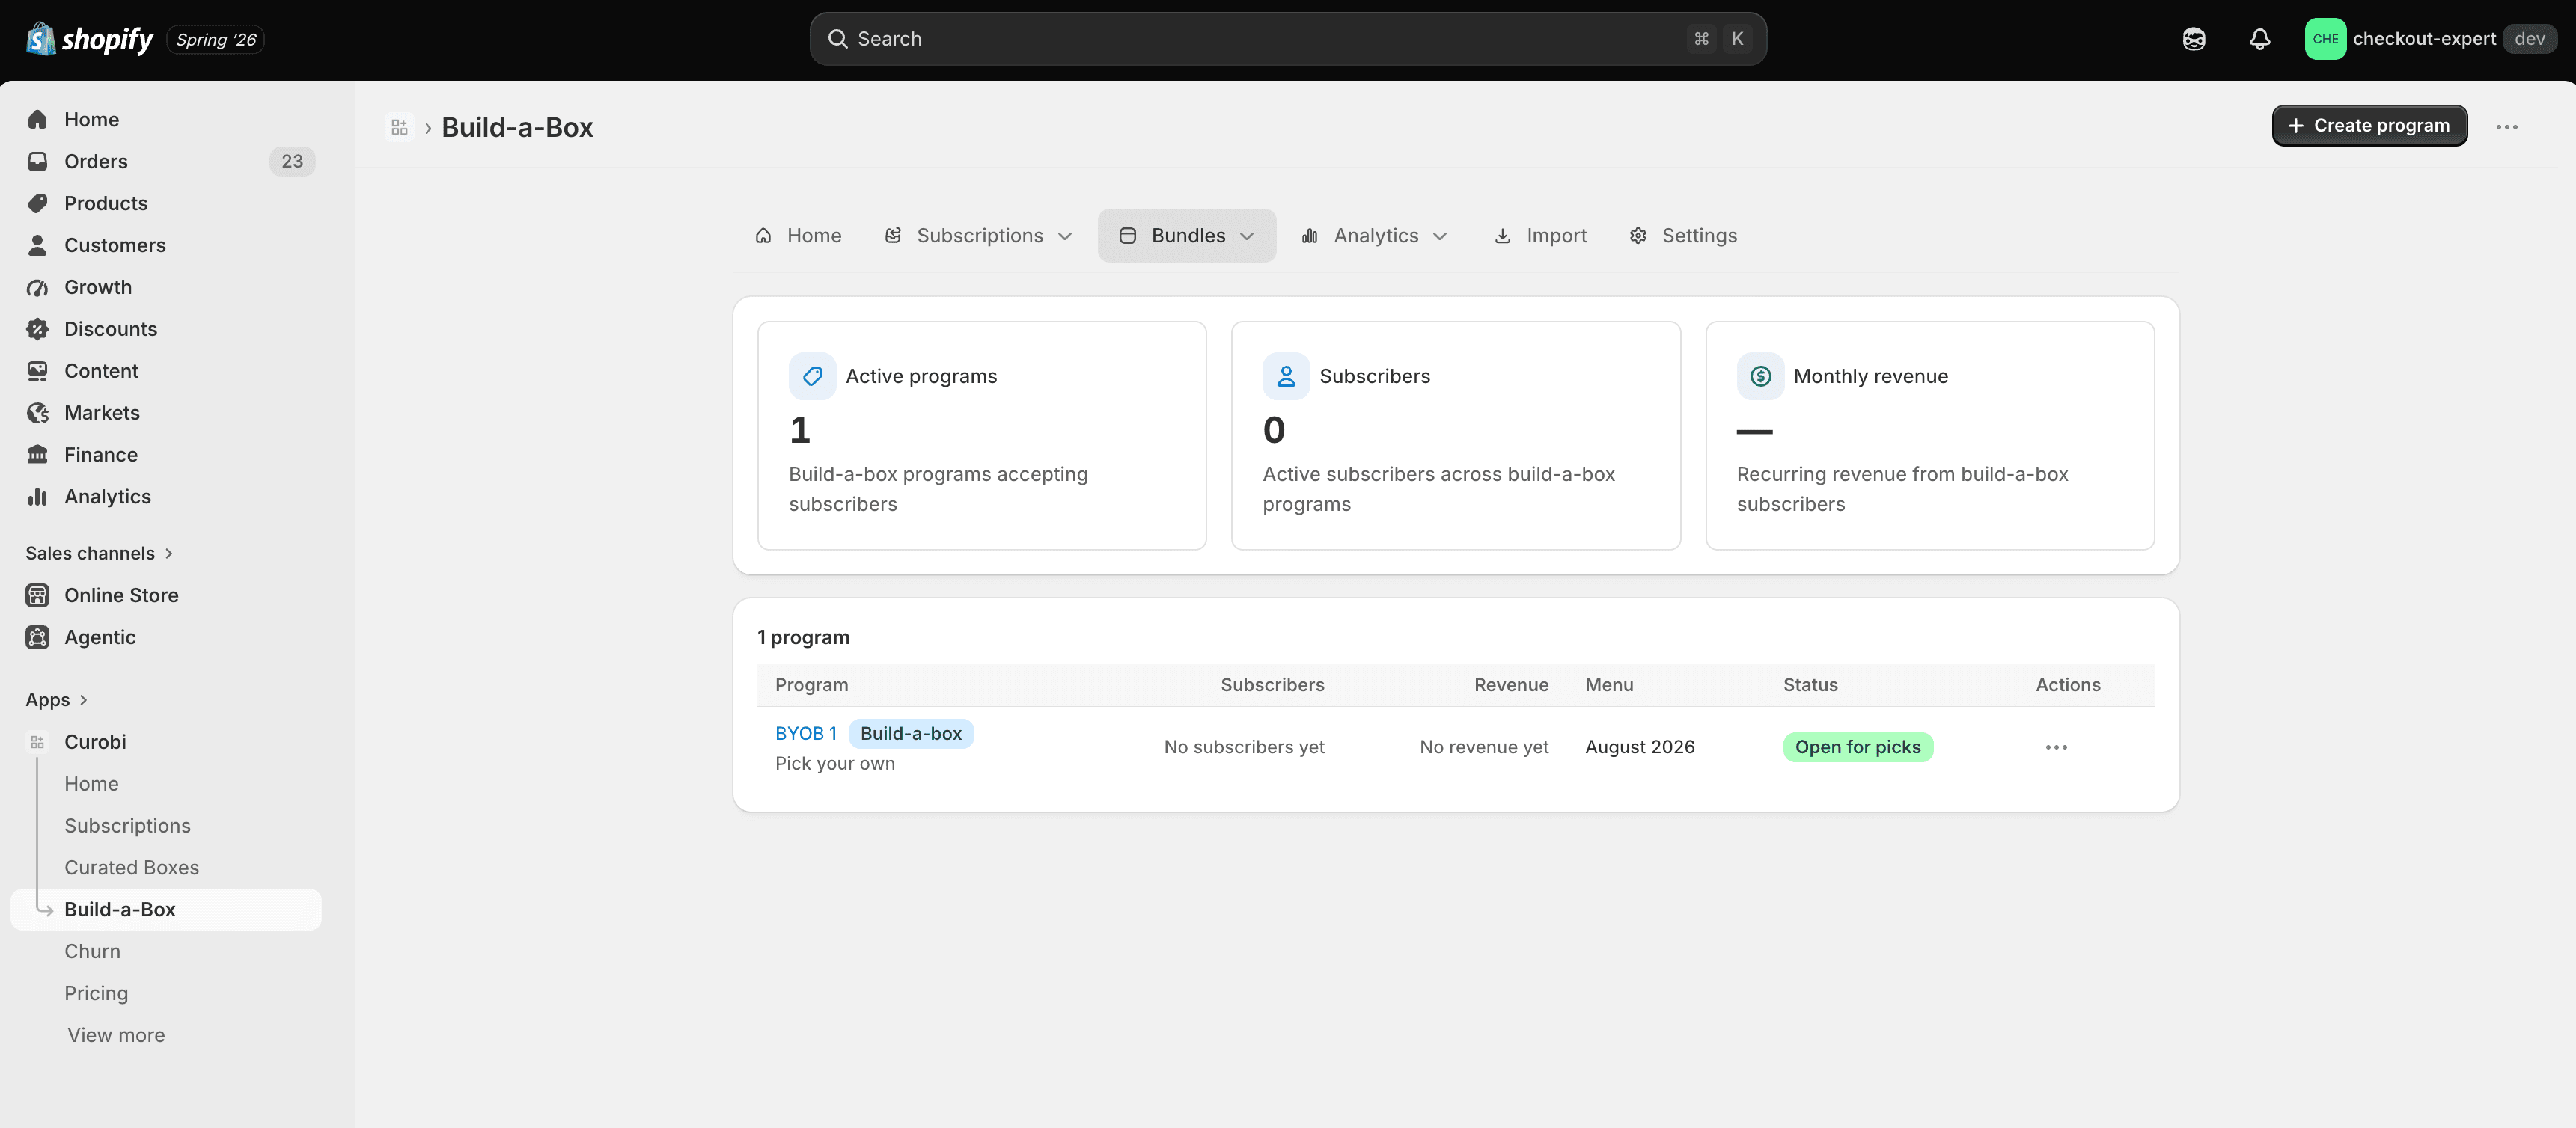Click the 'August 2026' menu cell

pyautogui.click(x=1639, y=747)
